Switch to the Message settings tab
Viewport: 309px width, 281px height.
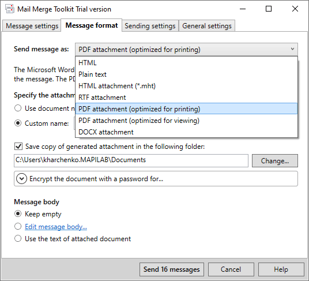coord(32,26)
